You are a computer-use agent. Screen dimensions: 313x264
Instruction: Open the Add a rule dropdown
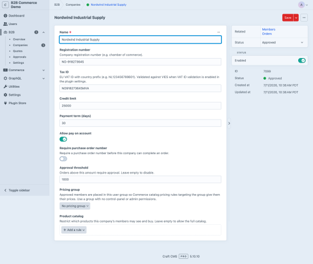pyautogui.click(x=74, y=230)
